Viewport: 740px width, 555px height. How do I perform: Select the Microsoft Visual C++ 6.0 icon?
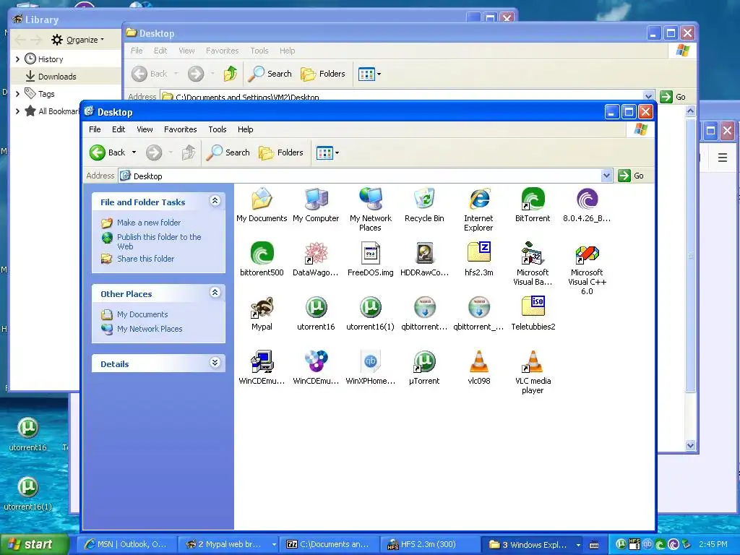click(x=587, y=255)
